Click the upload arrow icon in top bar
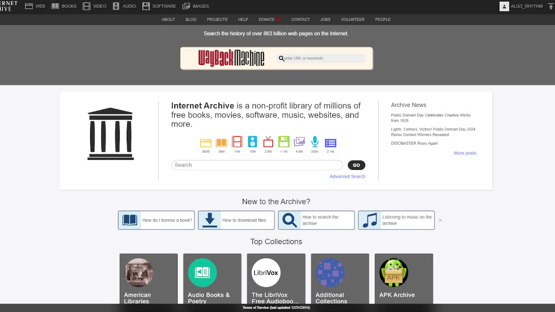The image size is (555, 312). 551,6
